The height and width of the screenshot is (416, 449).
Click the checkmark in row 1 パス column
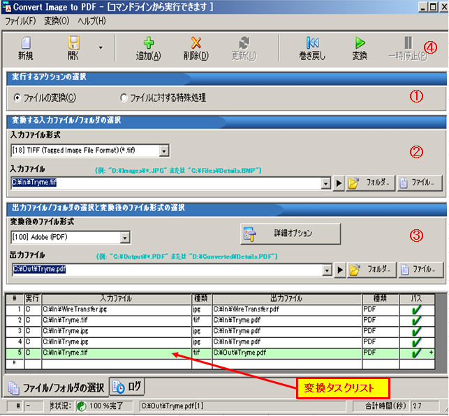tap(416, 309)
